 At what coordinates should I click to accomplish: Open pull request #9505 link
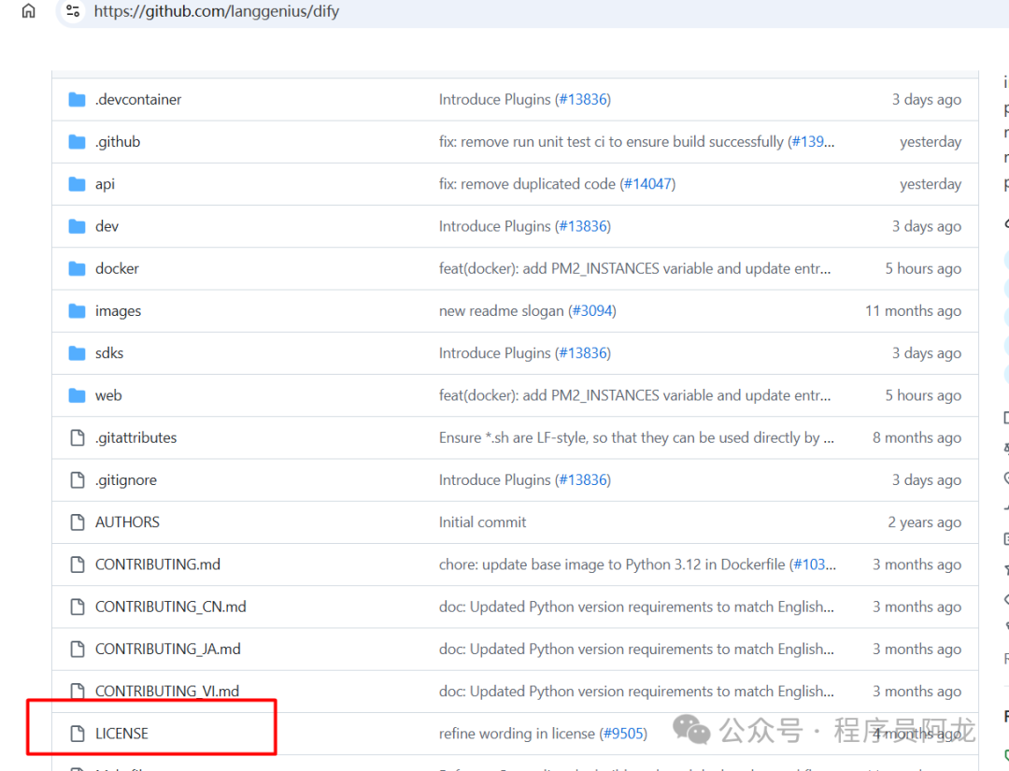pos(623,734)
